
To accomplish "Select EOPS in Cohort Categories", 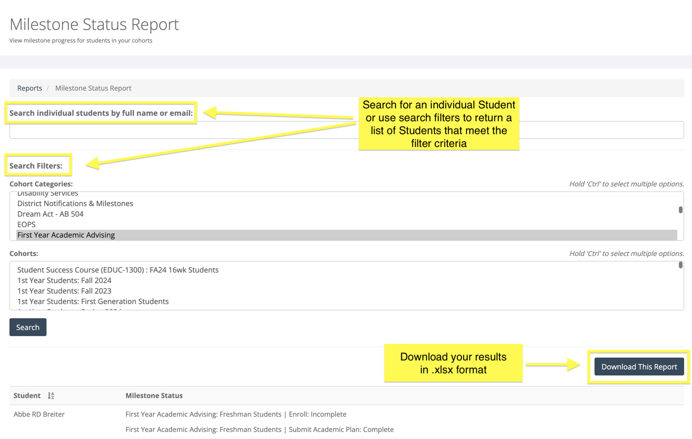I will 26,224.
